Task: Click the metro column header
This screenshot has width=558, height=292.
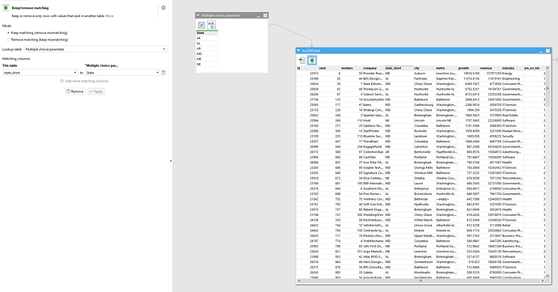Action: tap(446, 68)
